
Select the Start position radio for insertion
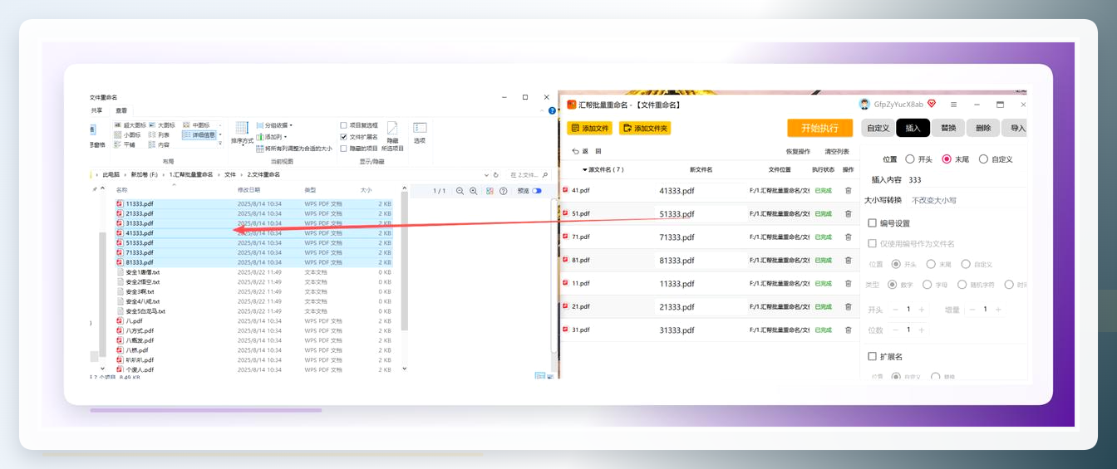(x=910, y=159)
